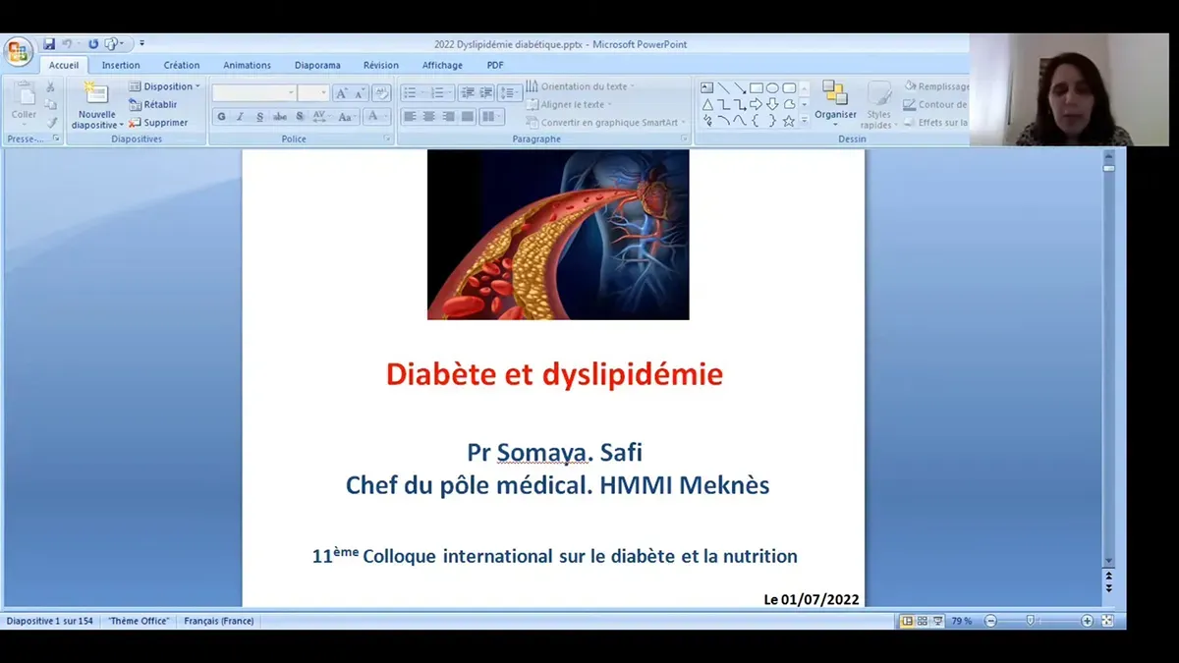
Task: Redo action in quick access toolbar
Action: pyautogui.click(x=93, y=44)
